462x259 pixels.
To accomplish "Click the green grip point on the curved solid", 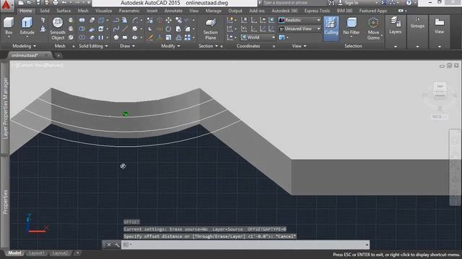I will (125, 114).
